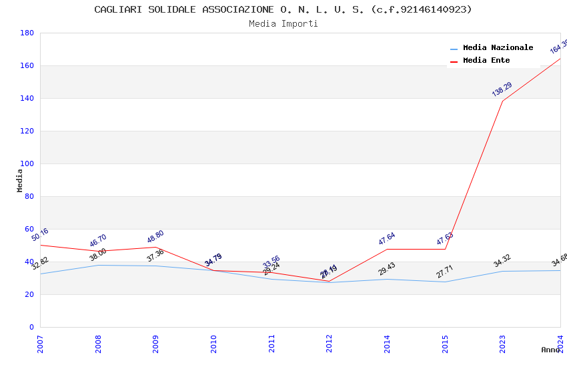Screen dimensions: 567x367
Task: Select the red Media Ente legend swatch
Action: tap(454, 62)
